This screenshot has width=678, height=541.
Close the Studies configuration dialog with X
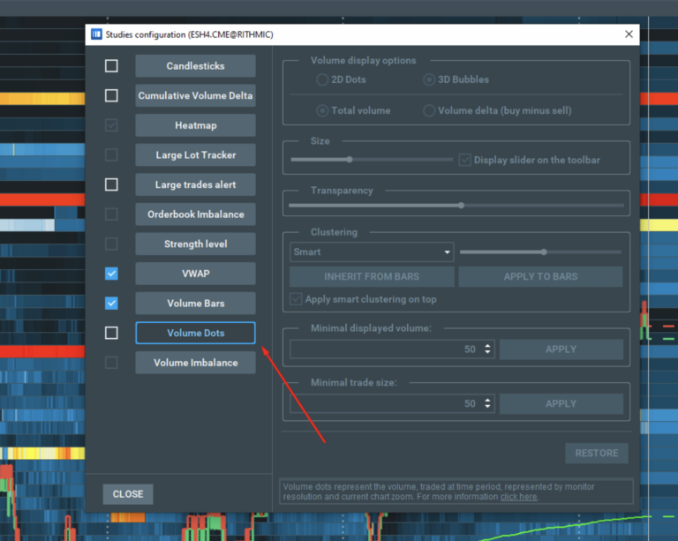coord(629,34)
